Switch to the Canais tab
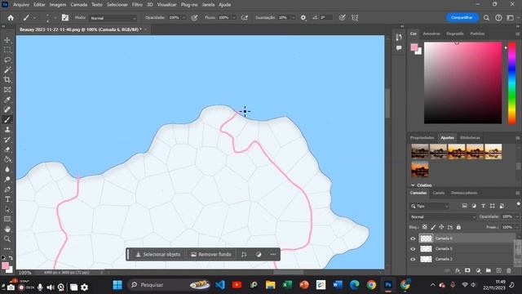This screenshot has width=522, height=294. click(439, 193)
